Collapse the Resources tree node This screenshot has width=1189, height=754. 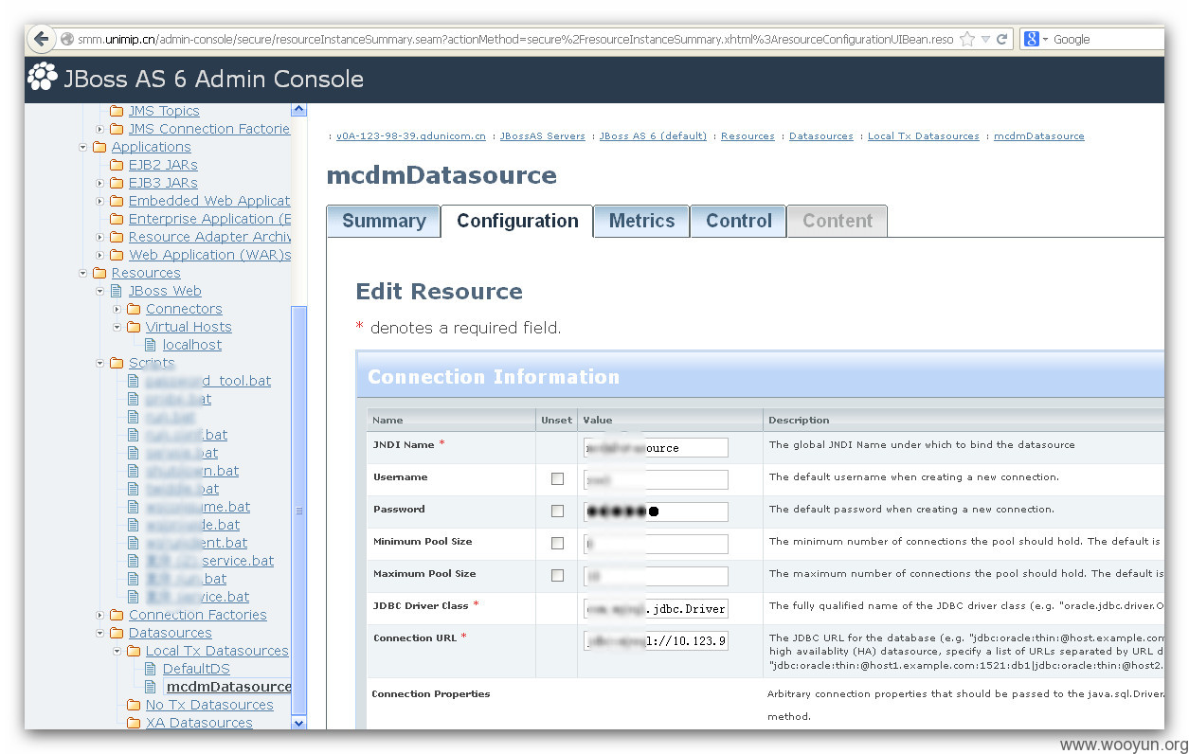point(83,274)
